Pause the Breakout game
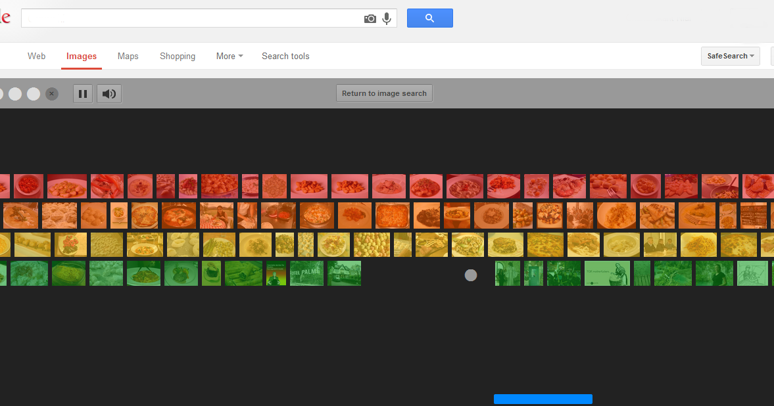The image size is (774, 406). click(83, 94)
